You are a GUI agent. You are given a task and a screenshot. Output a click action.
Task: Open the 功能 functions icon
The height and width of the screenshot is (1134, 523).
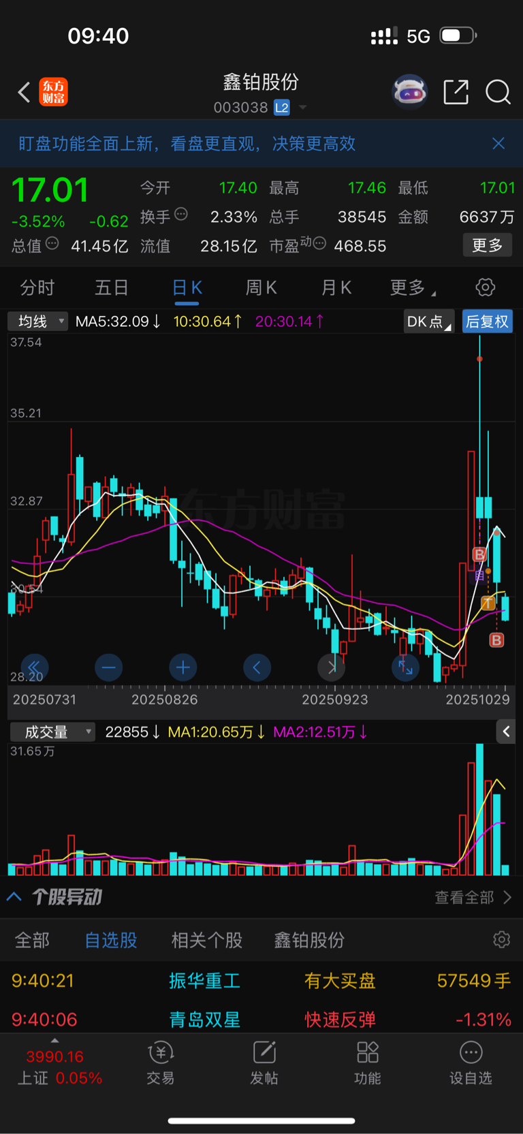pos(368,1063)
